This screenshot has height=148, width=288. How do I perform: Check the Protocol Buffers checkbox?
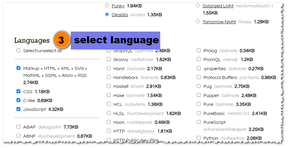[x=199, y=77]
